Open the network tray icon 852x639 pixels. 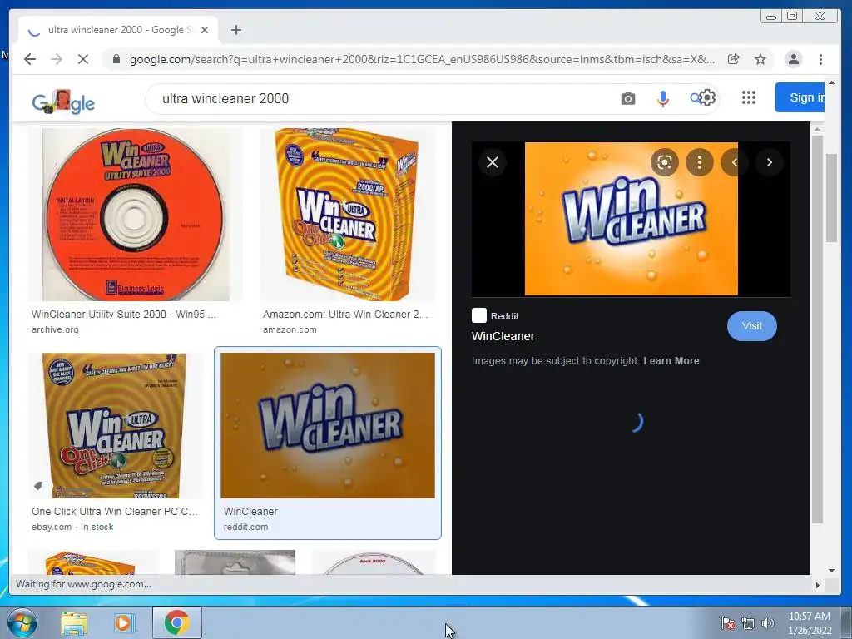[748, 623]
